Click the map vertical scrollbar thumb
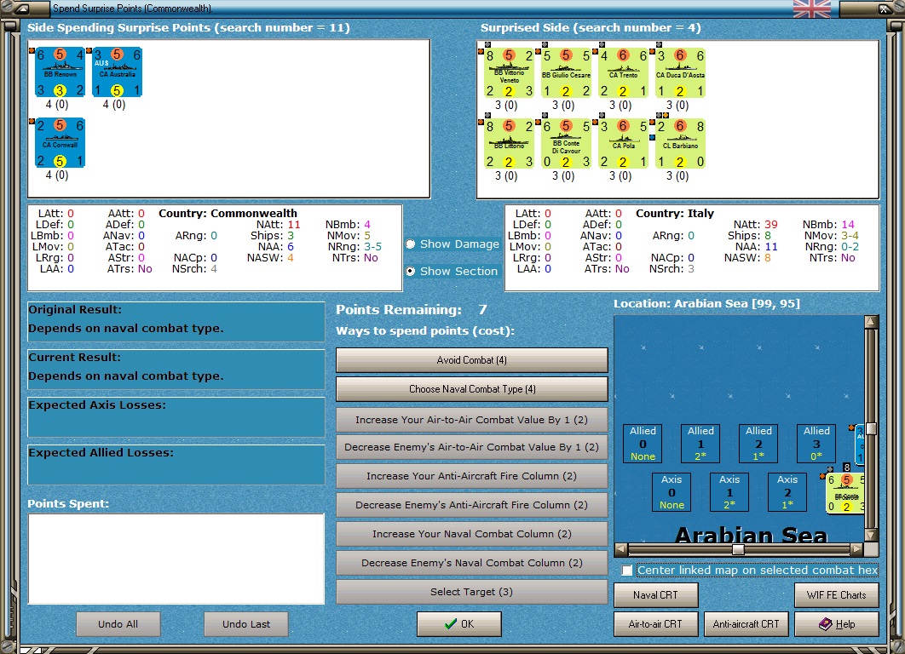The image size is (905, 654). 871,429
